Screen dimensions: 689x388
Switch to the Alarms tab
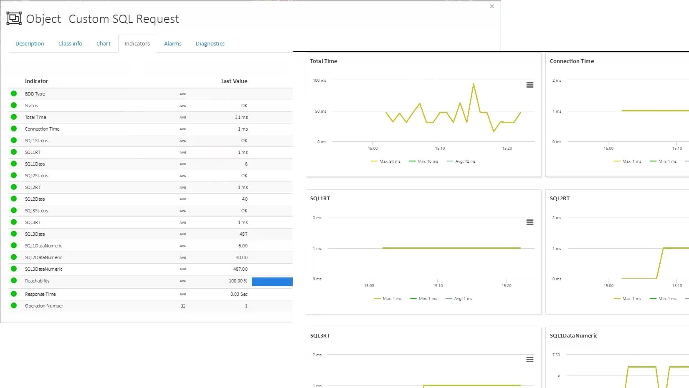pos(172,43)
